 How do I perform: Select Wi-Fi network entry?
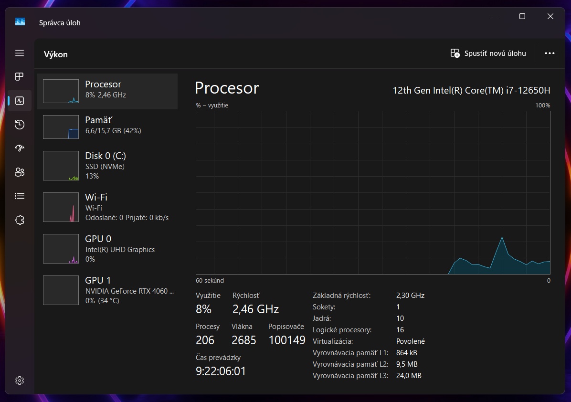pyautogui.click(x=107, y=207)
